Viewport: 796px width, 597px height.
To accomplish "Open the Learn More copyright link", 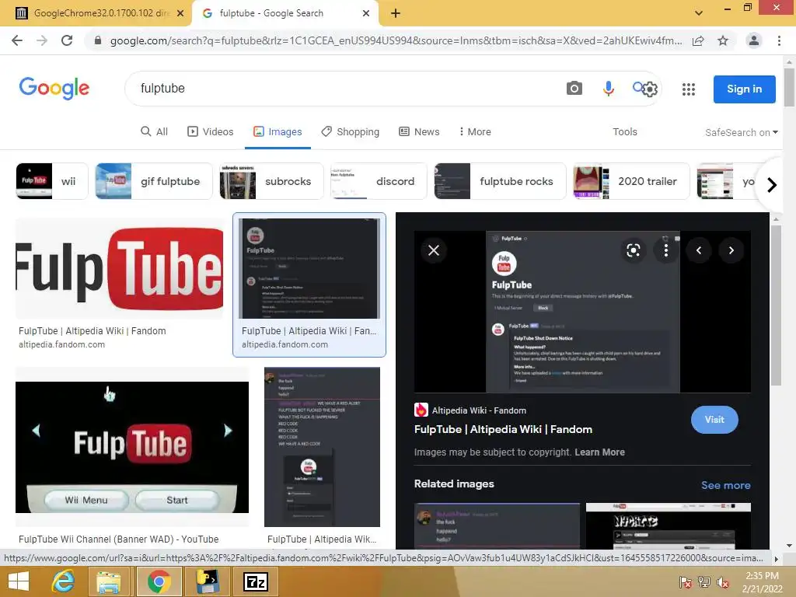I will [x=599, y=452].
